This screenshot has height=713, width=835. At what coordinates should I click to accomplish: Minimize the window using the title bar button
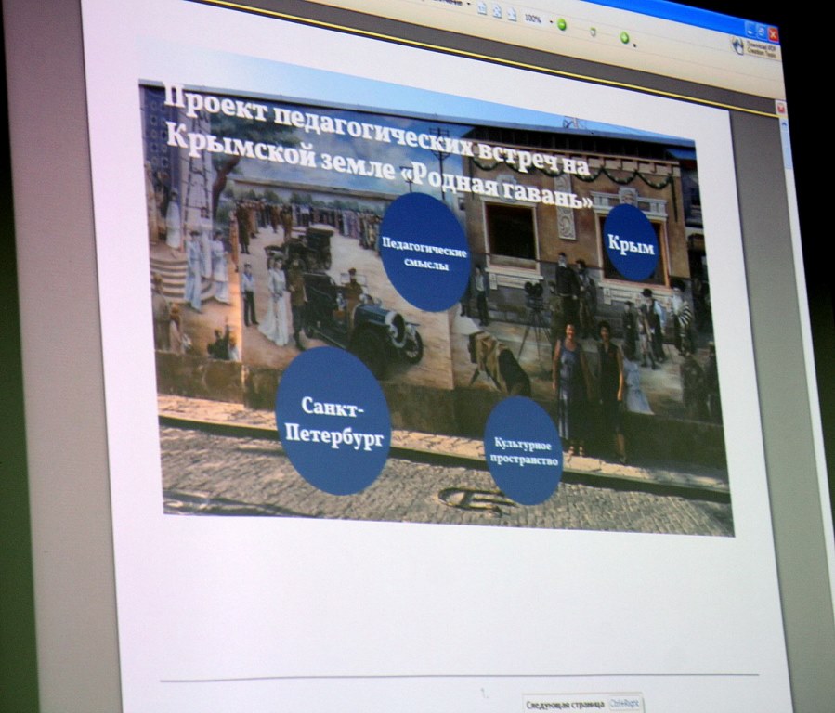tap(750, 30)
